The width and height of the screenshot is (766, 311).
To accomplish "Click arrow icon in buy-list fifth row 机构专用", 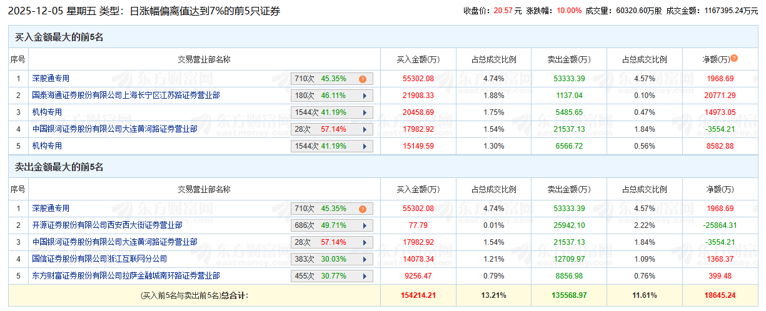I will tap(365, 146).
